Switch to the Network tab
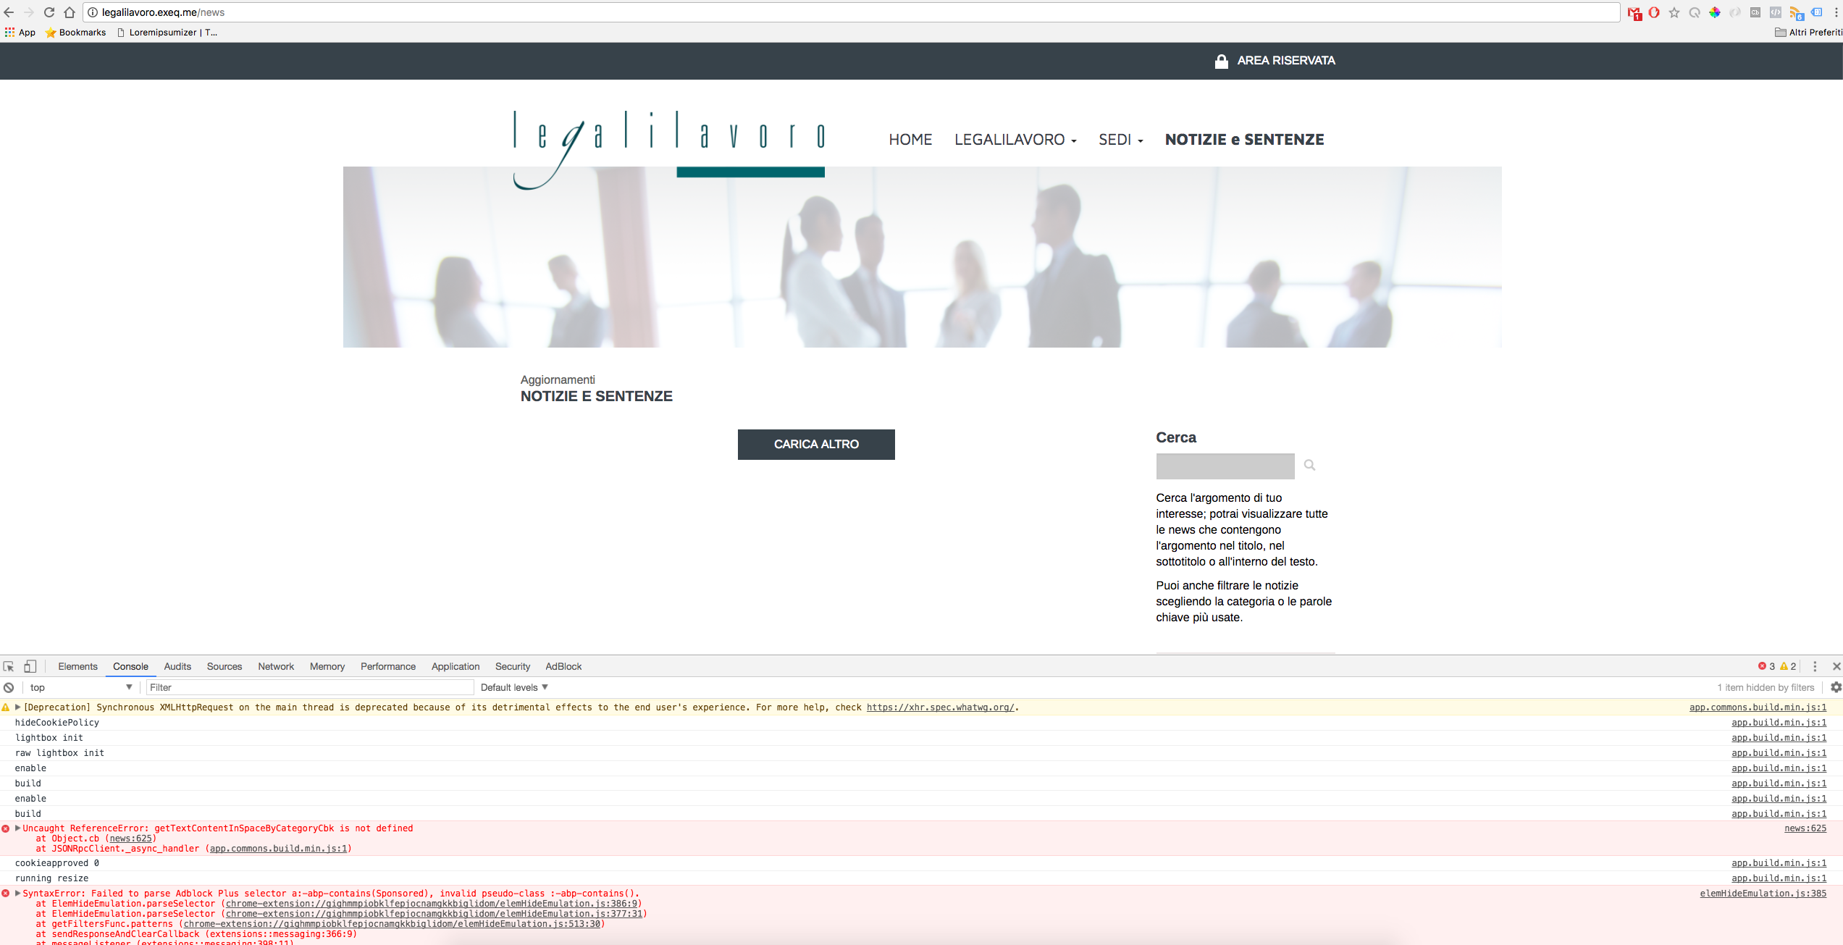Image resolution: width=1843 pixels, height=945 pixels. pyautogui.click(x=276, y=666)
